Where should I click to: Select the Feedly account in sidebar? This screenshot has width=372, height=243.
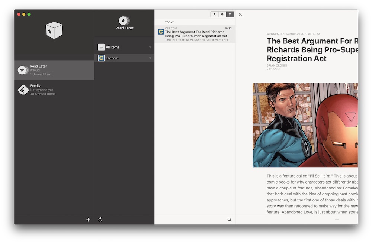coord(54,90)
